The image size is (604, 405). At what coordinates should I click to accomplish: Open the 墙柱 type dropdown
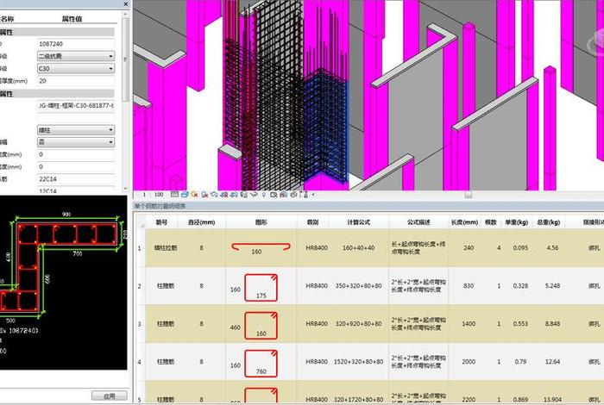tap(76, 130)
